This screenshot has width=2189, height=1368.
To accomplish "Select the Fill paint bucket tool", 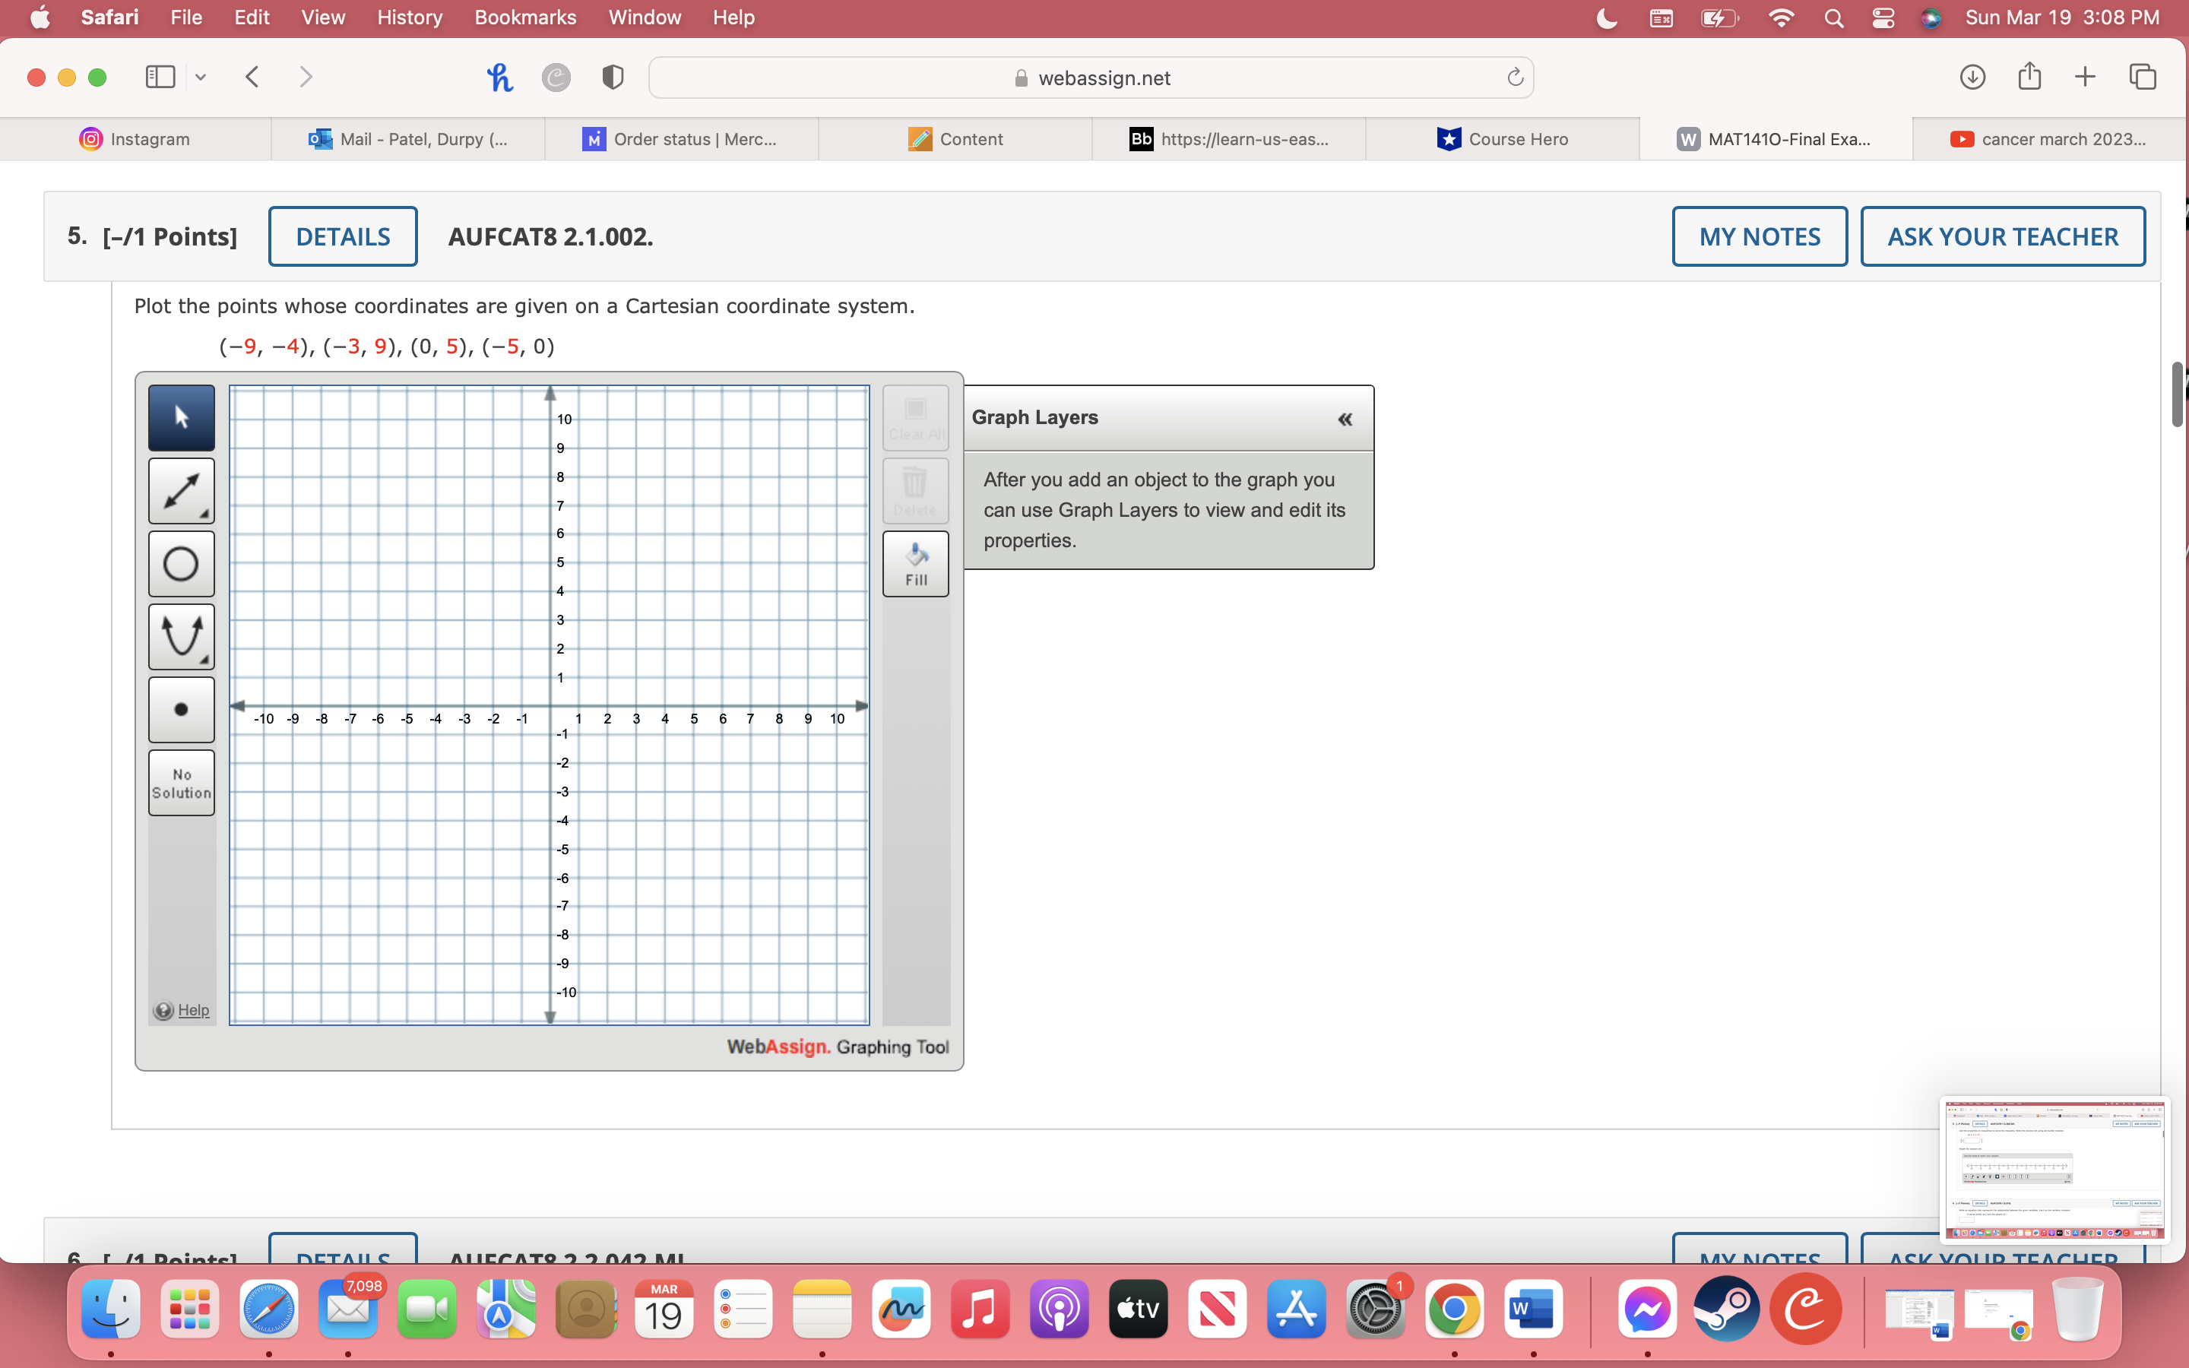I will click(914, 562).
